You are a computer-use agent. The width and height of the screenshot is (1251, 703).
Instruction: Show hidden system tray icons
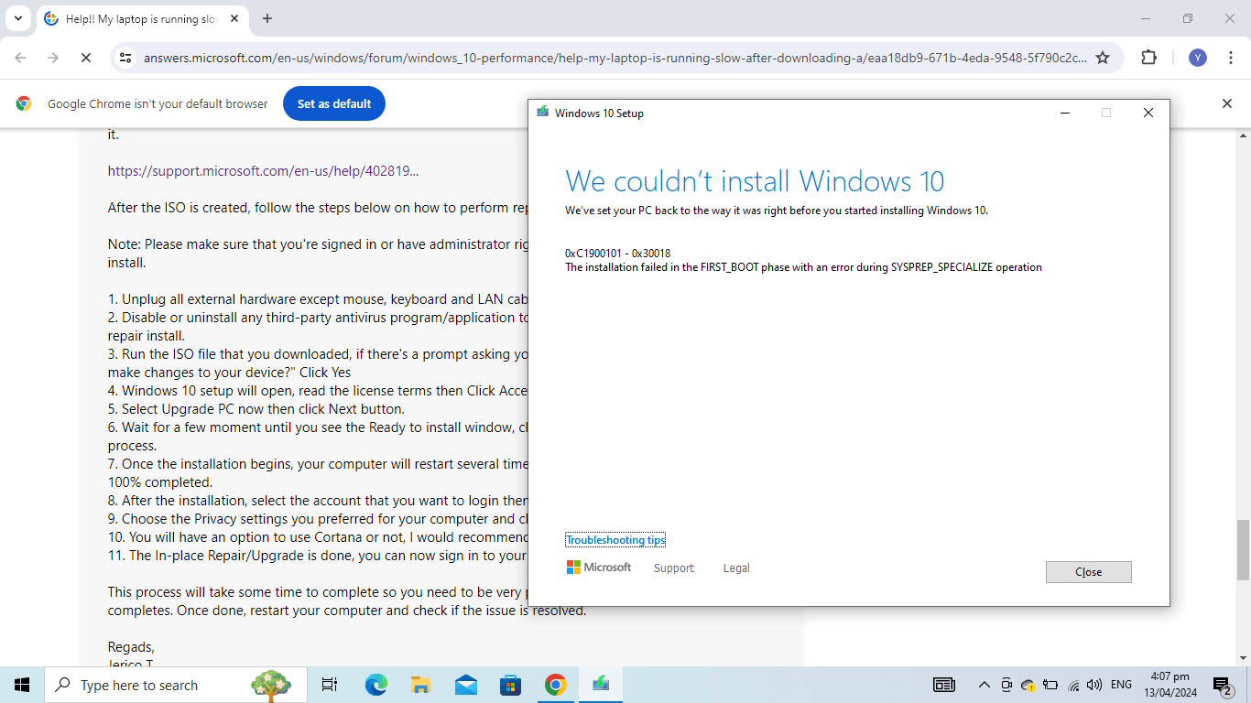click(x=984, y=685)
